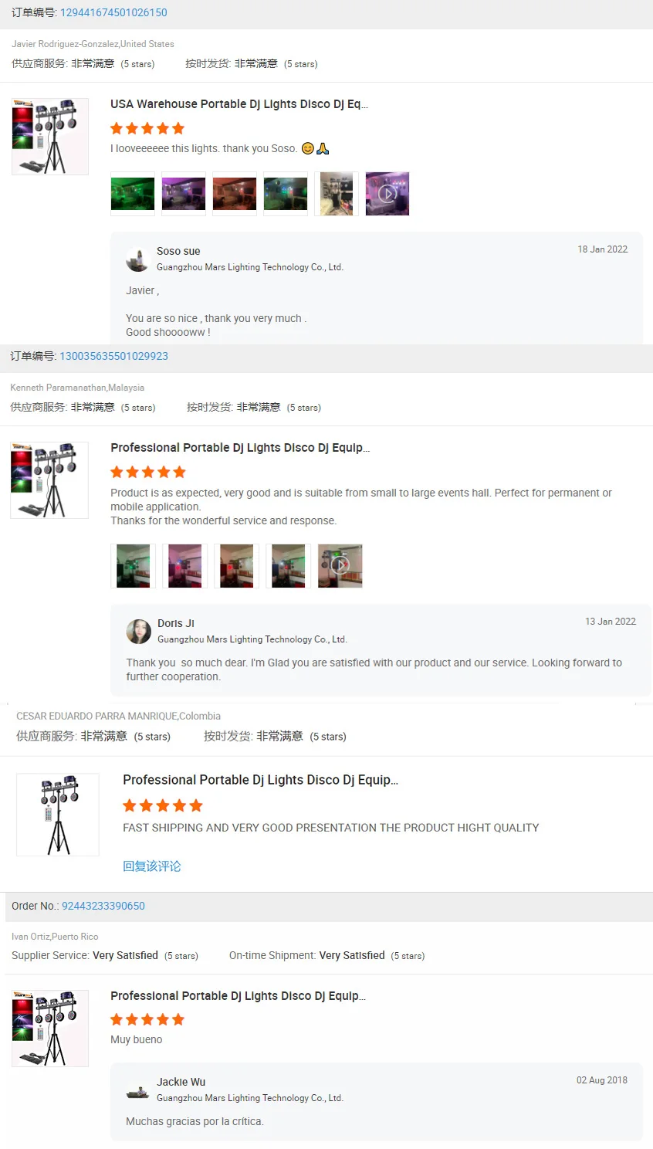Open the red-lit third photo in Javier's review
The width and height of the screenshot is (653, 1149).
(235, 193)
